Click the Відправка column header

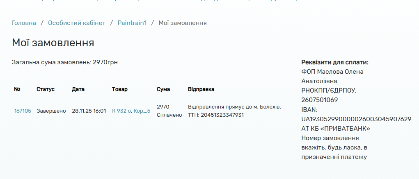tap(201, 89)
